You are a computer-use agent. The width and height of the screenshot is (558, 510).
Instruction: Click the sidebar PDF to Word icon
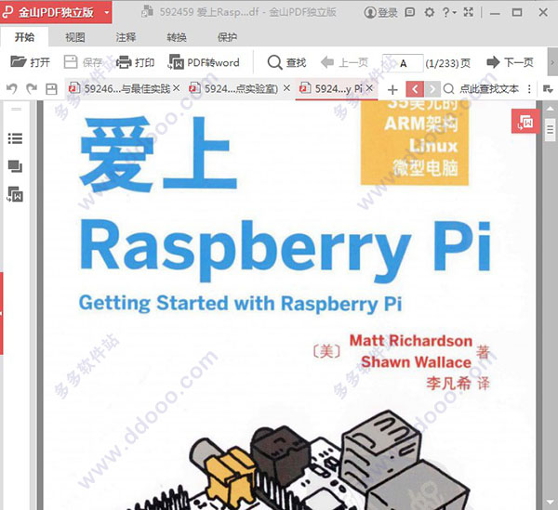pos(15,194)
